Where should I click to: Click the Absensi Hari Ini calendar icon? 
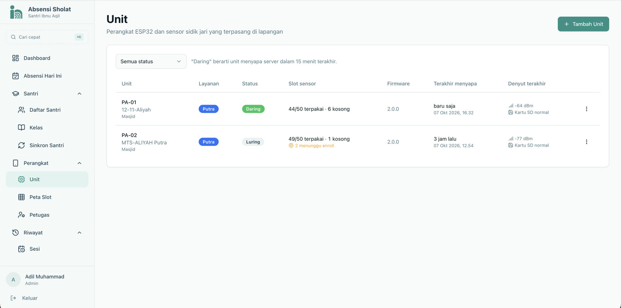click(x=16, y=76)
